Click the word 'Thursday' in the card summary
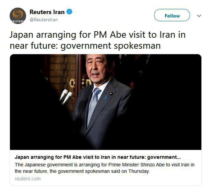Screen dimensions: 211x189 (139, 172)
